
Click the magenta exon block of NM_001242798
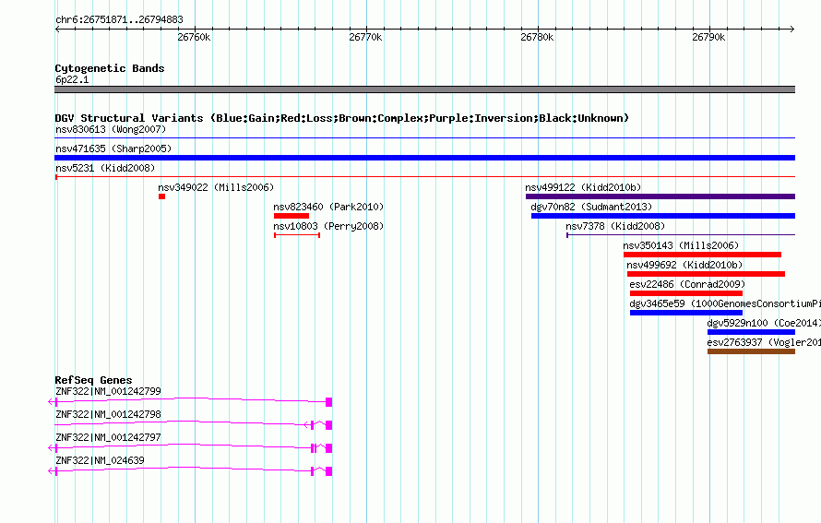pyautogui.click(x=328, y=425)
